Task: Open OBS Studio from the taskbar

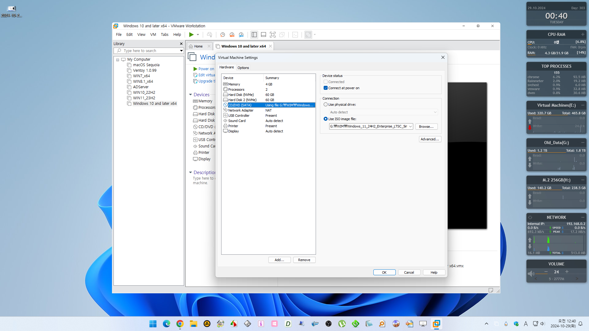Action: (329, 324)
